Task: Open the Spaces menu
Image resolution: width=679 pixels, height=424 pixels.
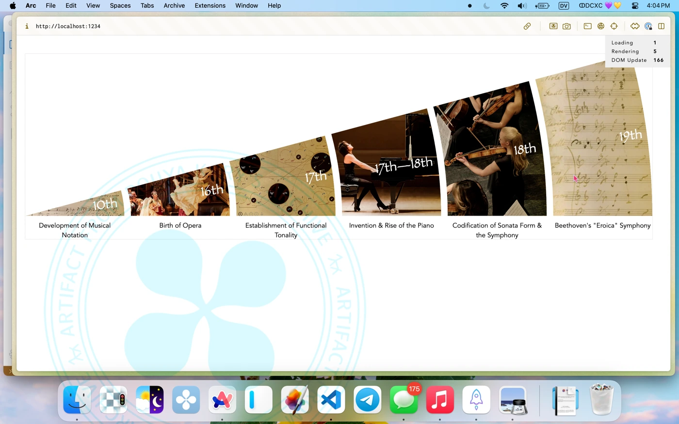Action: click(x=120, y=6)
